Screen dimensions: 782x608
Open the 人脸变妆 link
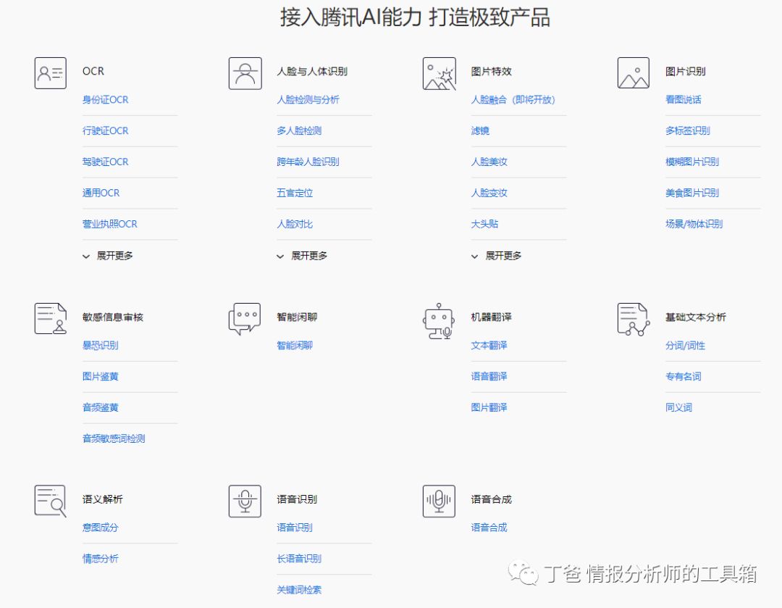tap(489, 193)
